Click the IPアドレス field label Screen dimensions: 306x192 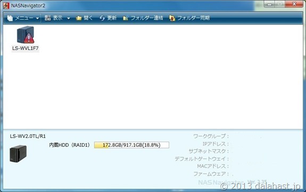[216, 144]
